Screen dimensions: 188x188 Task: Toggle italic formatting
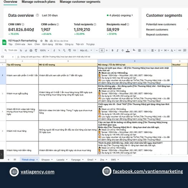coord(118,50)
